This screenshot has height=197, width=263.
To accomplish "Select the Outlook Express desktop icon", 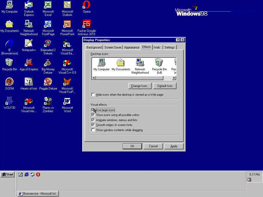I will (29, 8).
